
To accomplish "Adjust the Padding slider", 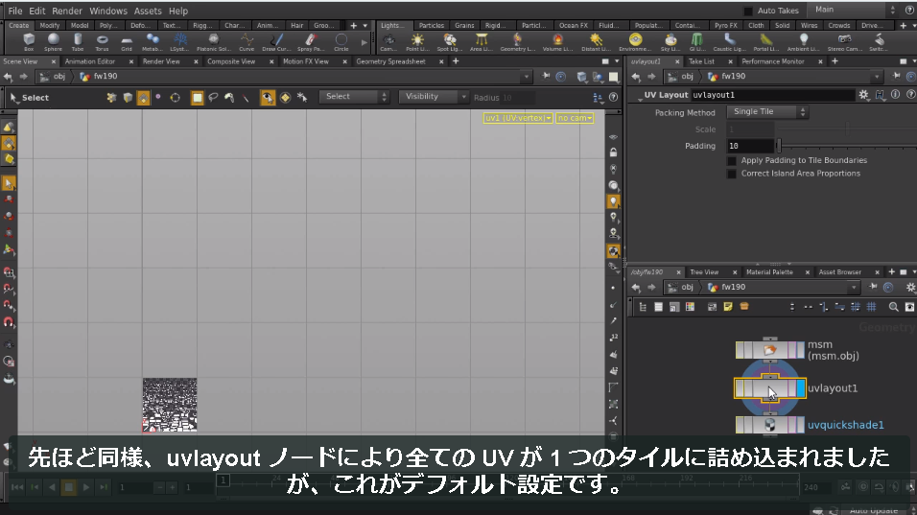I will pyautogui.click(x=779, y=146).
